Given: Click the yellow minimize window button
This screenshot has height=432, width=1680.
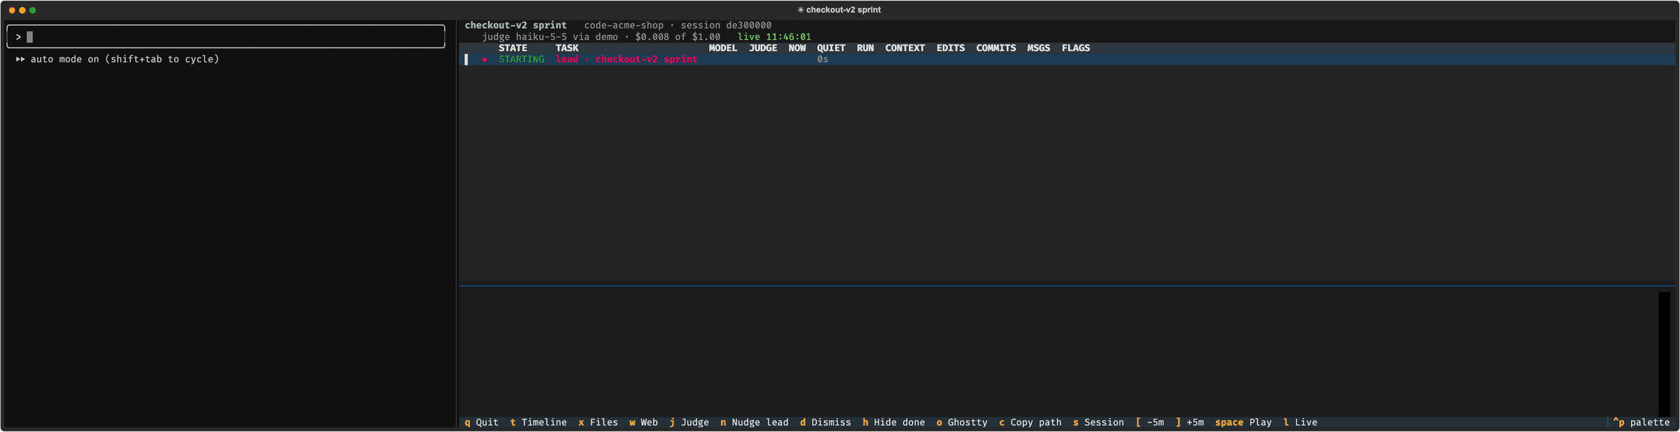Looking at the screenshot, I should [x=22, y=10].
